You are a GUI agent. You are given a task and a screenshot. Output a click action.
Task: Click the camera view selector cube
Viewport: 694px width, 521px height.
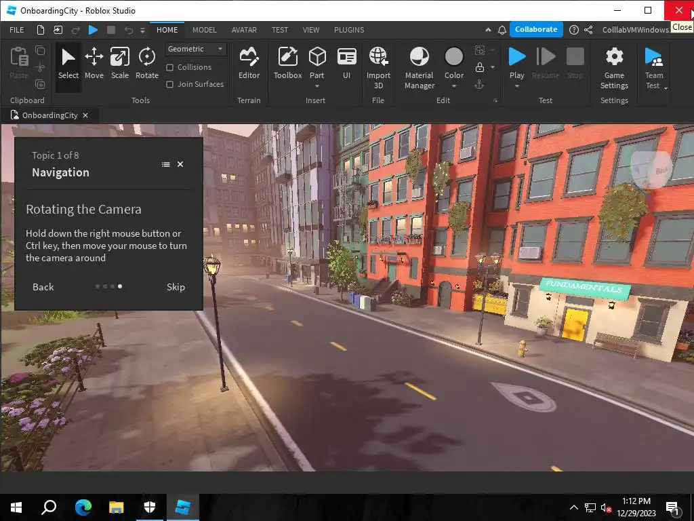(x=651, y=170)
